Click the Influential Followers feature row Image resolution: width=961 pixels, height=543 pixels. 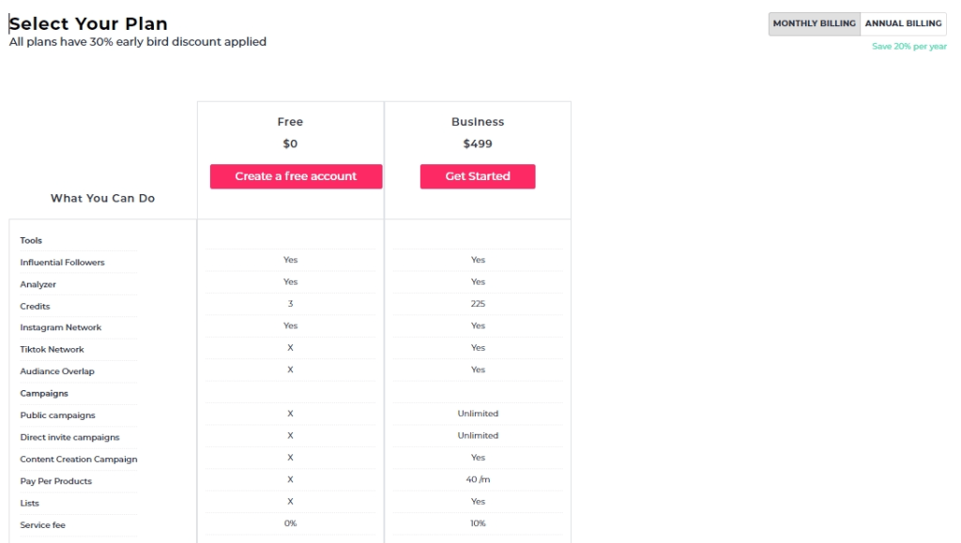coord(62,263)
